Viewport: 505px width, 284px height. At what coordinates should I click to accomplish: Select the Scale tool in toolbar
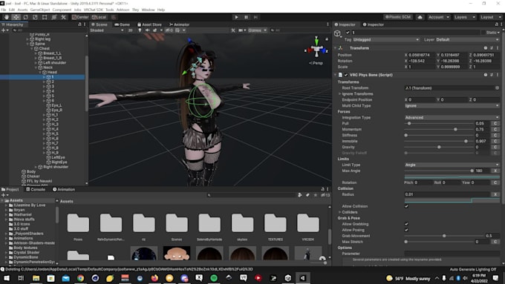(x=35, y=17)
